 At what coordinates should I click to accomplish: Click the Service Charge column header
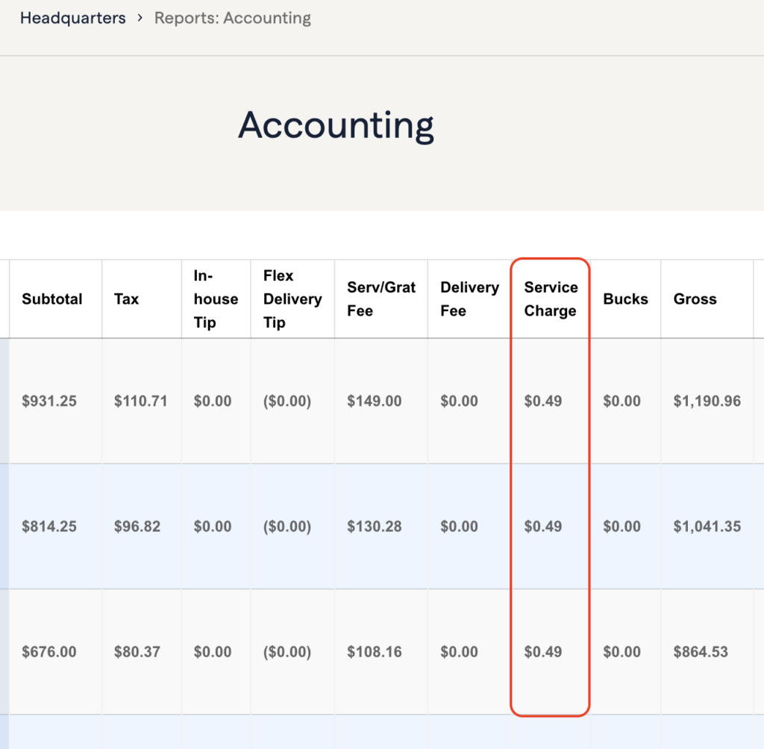(551, 299)
